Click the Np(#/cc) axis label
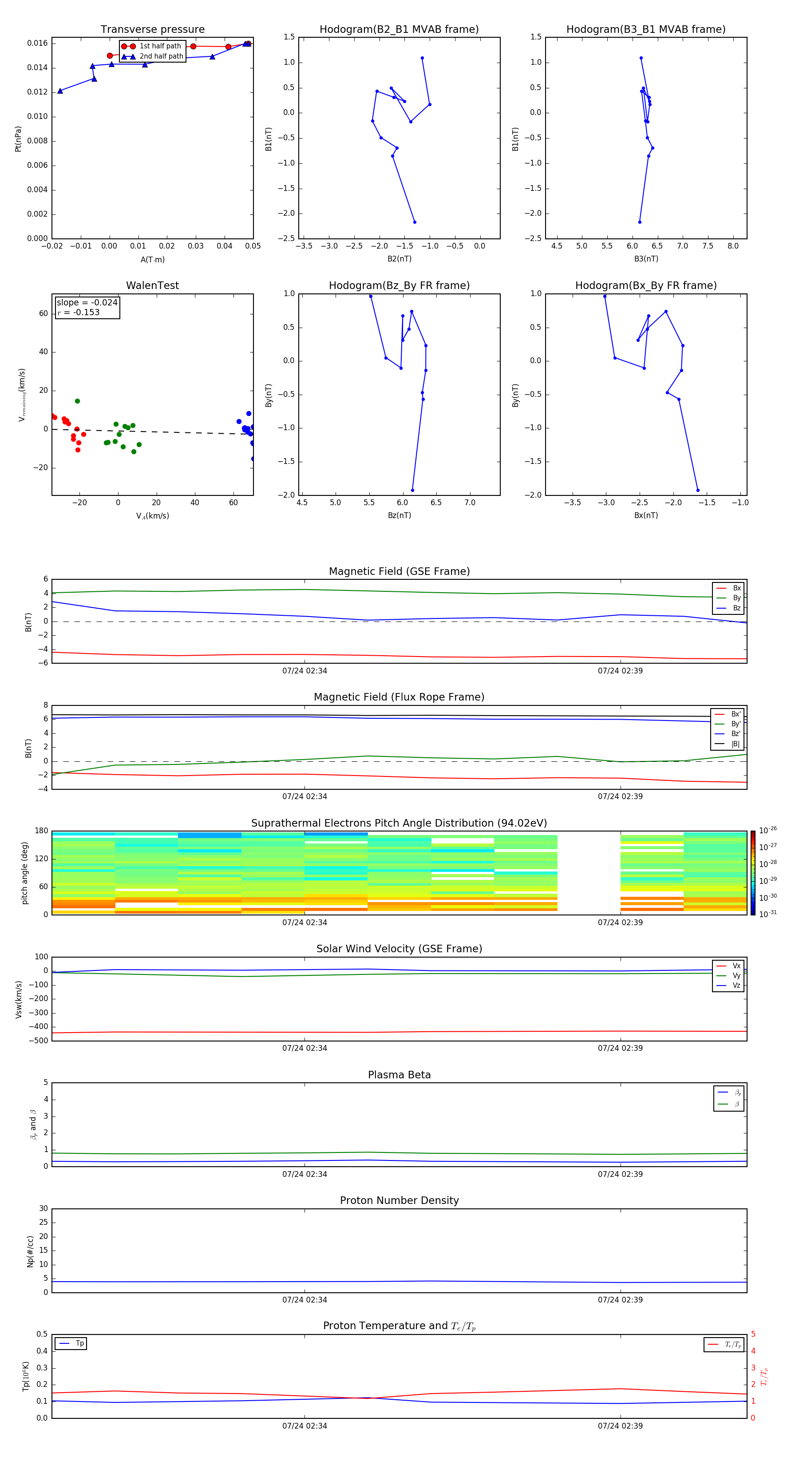 point(30,1251)
